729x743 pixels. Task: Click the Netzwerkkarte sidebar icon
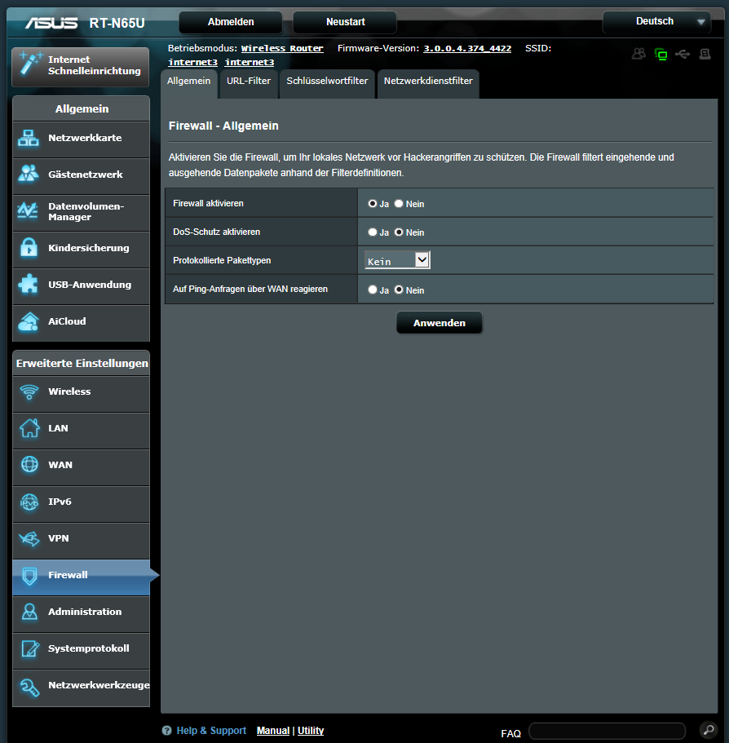[x=29, y=139]
